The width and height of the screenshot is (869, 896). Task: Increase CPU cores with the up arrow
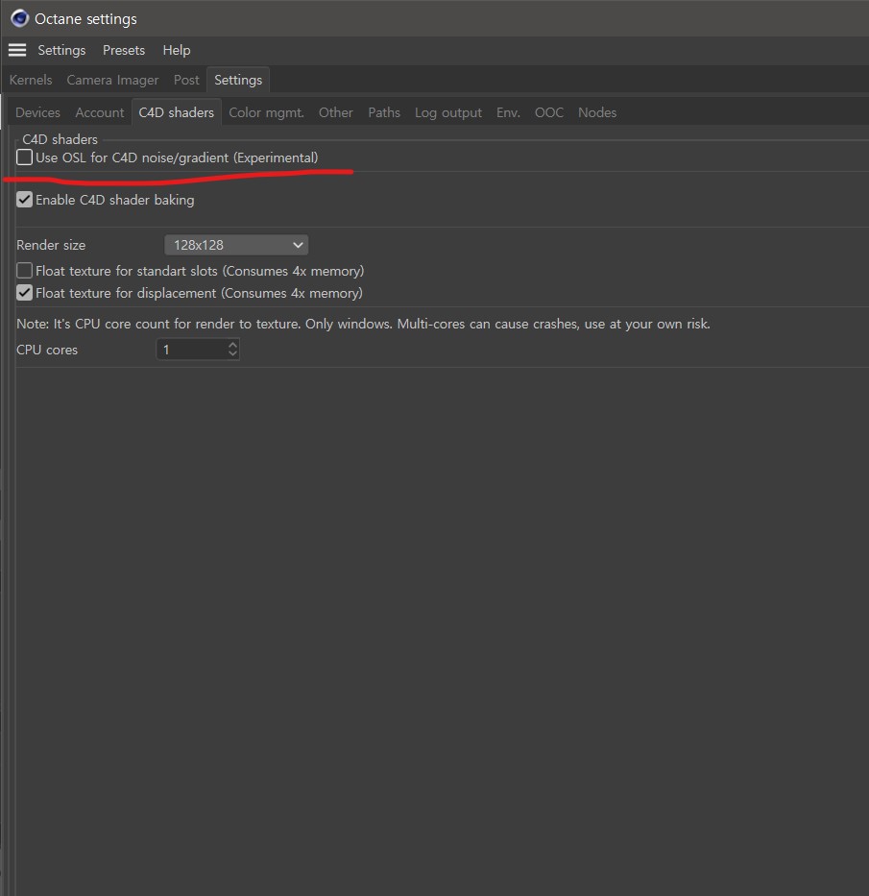pyautogui.click(x=232, y=345)
